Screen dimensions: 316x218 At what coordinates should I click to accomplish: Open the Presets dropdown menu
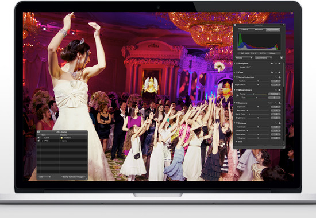point(244,58)
